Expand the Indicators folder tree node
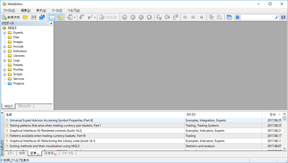The image size is (288, 163). tap(5, 51)
